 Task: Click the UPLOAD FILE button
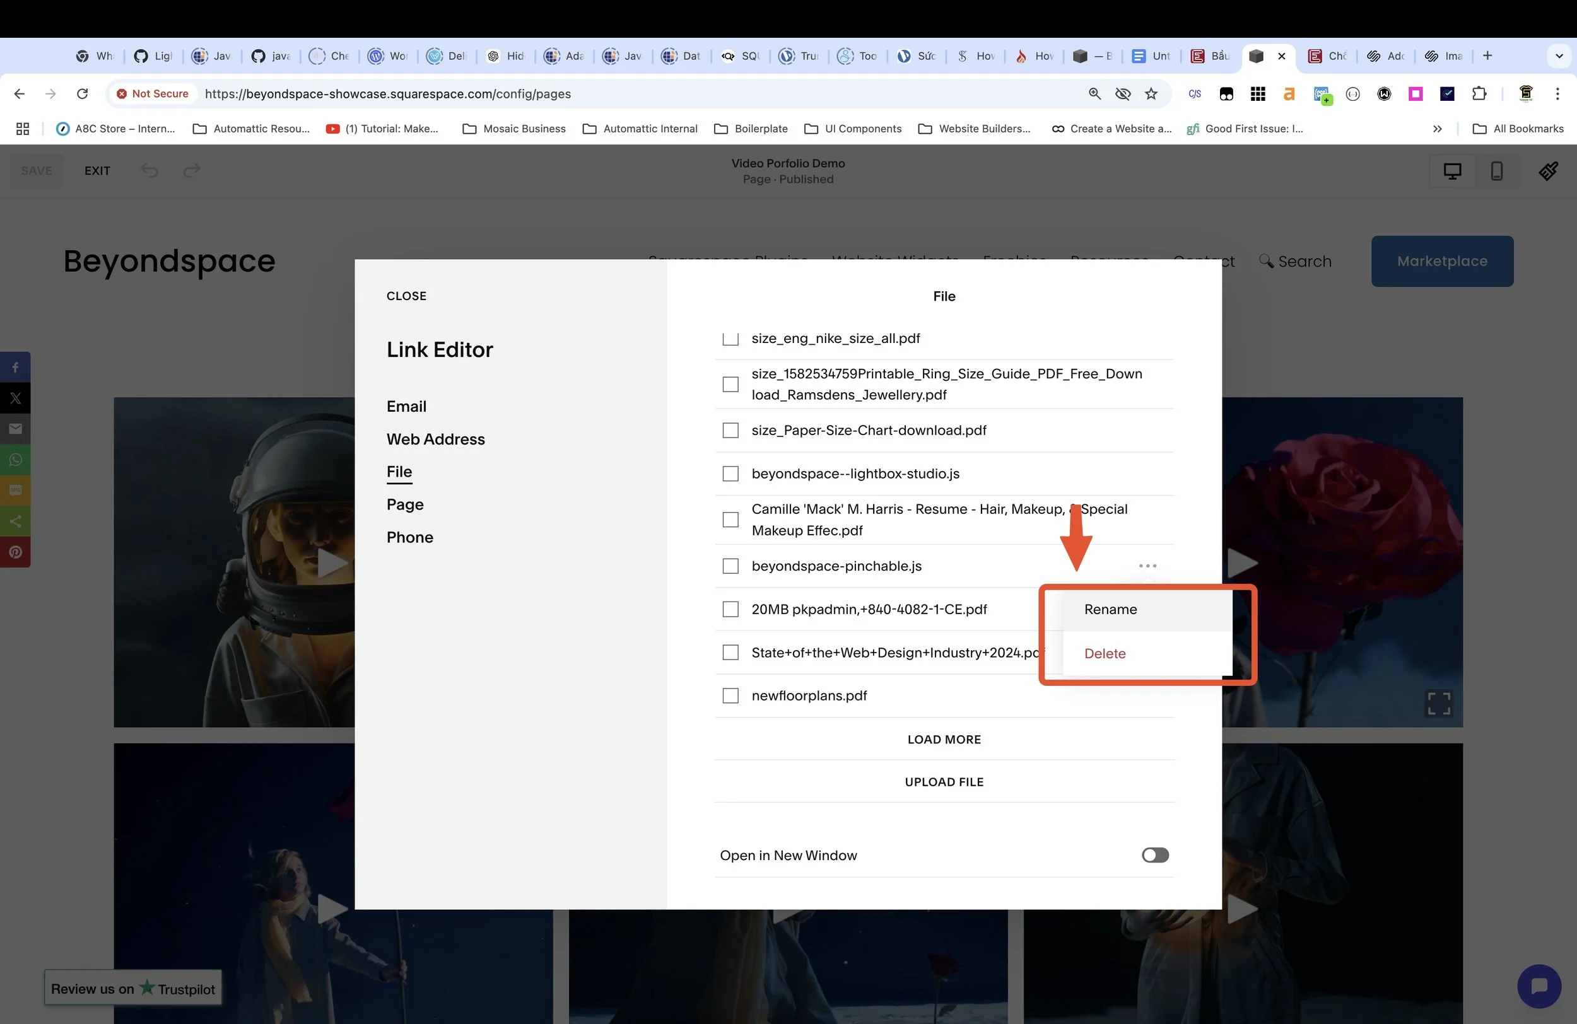944,782
